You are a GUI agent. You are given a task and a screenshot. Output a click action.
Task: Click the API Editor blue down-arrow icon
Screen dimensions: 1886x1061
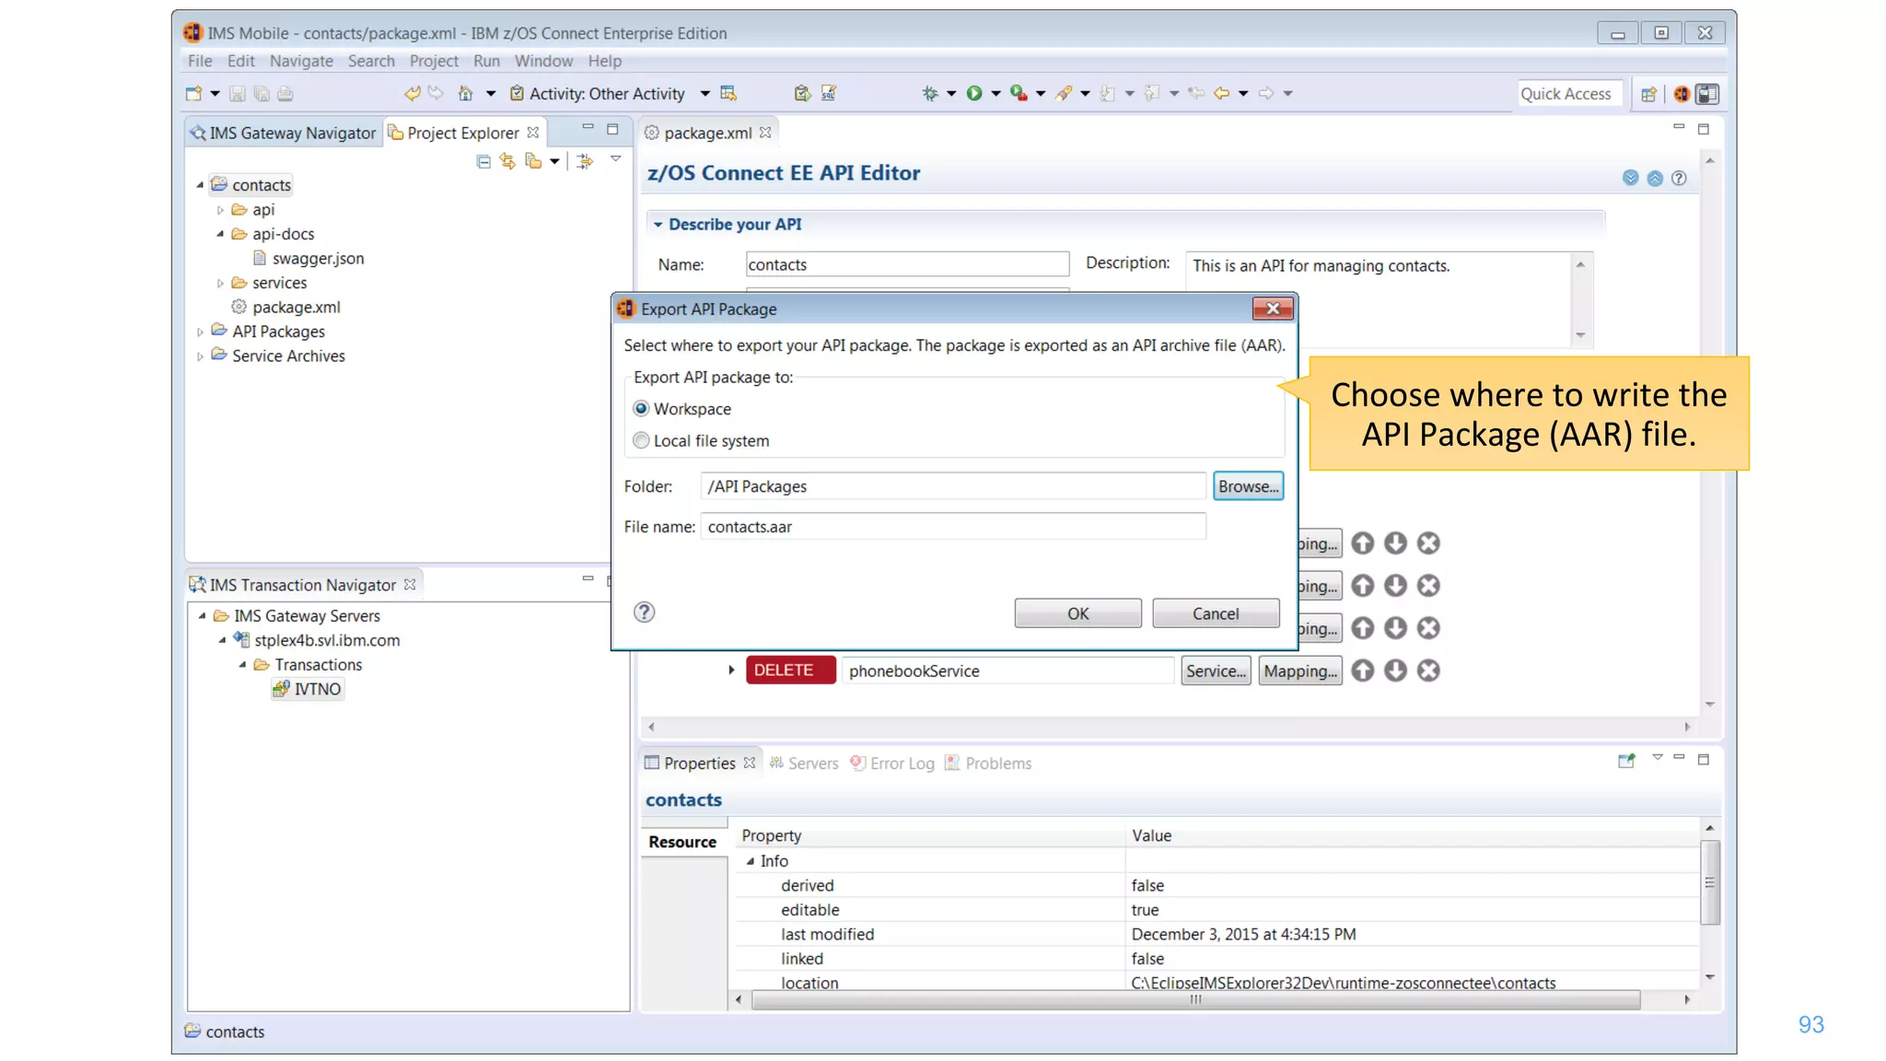pos(1631,178)
